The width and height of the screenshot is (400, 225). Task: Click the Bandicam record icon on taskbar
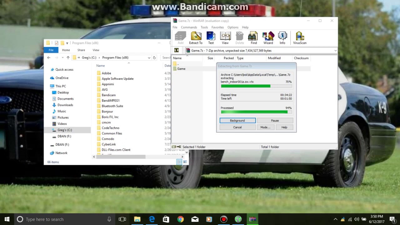(x=224, y=219)
